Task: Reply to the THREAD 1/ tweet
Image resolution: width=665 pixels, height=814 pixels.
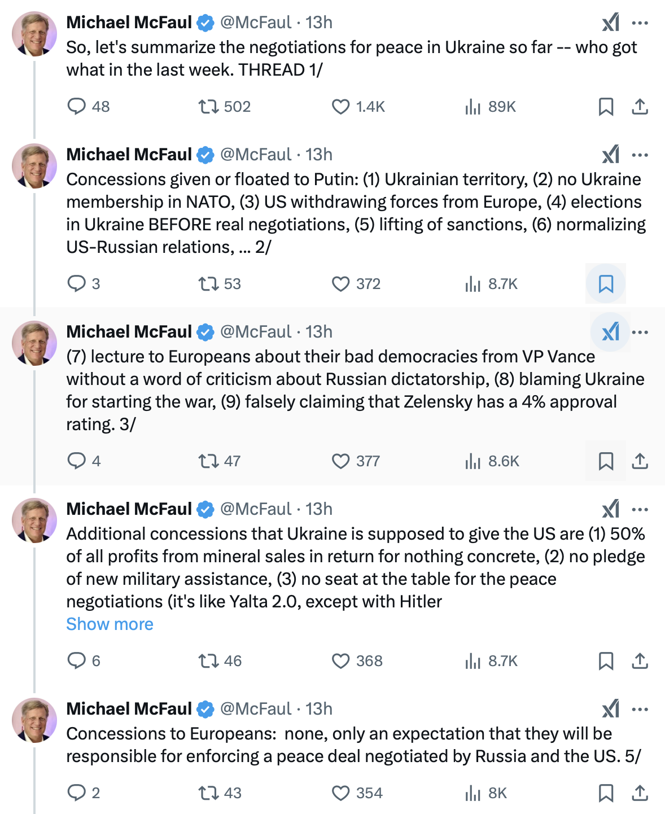Action: 77,107
